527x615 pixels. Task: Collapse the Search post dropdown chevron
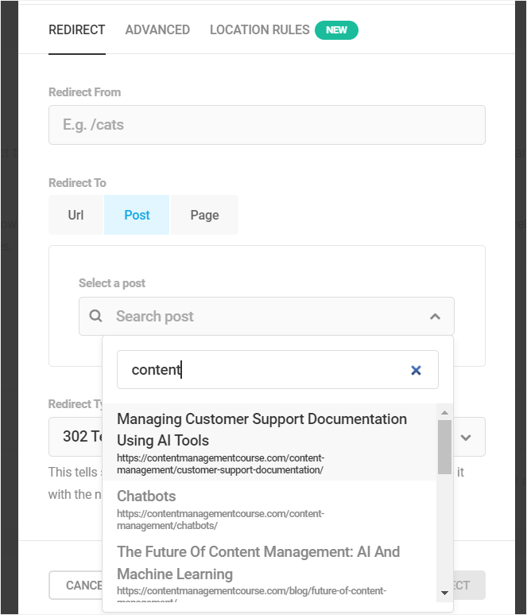(435, 317)
